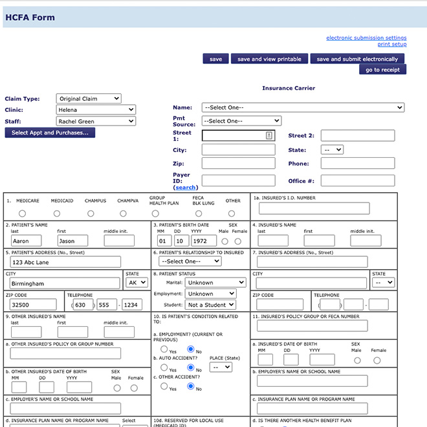Click the patient middle initial field
The image size is (427, 427).
pos(119,241)
